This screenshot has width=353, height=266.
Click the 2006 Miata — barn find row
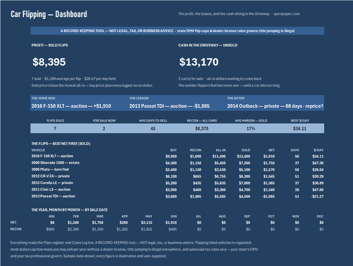[178, 170]
